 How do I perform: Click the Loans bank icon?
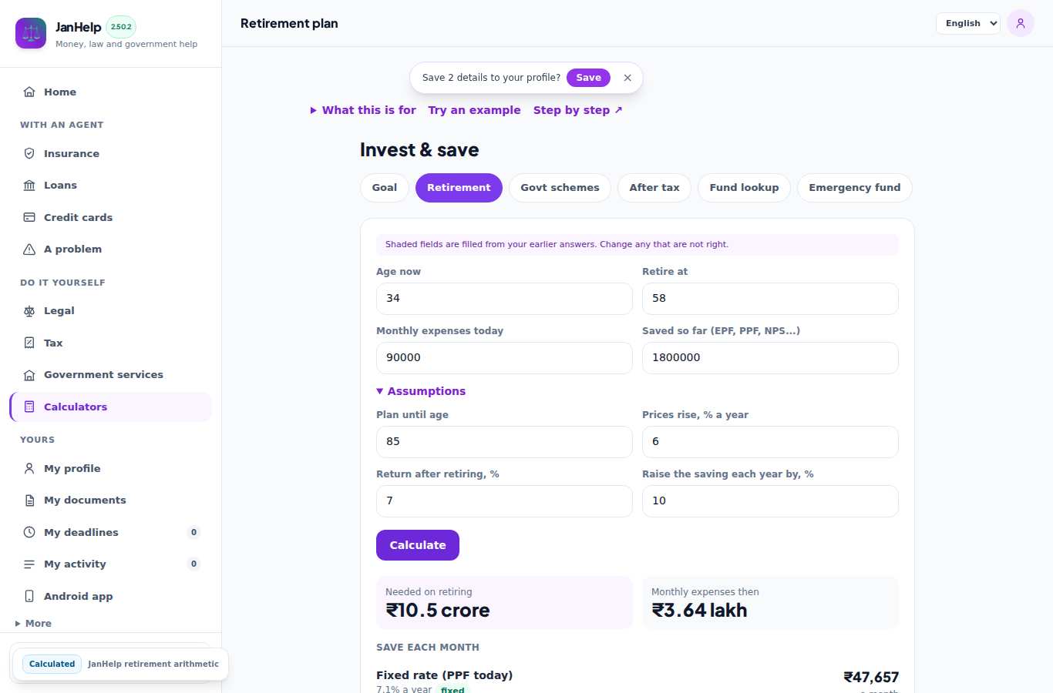click(x=29, y=185)
